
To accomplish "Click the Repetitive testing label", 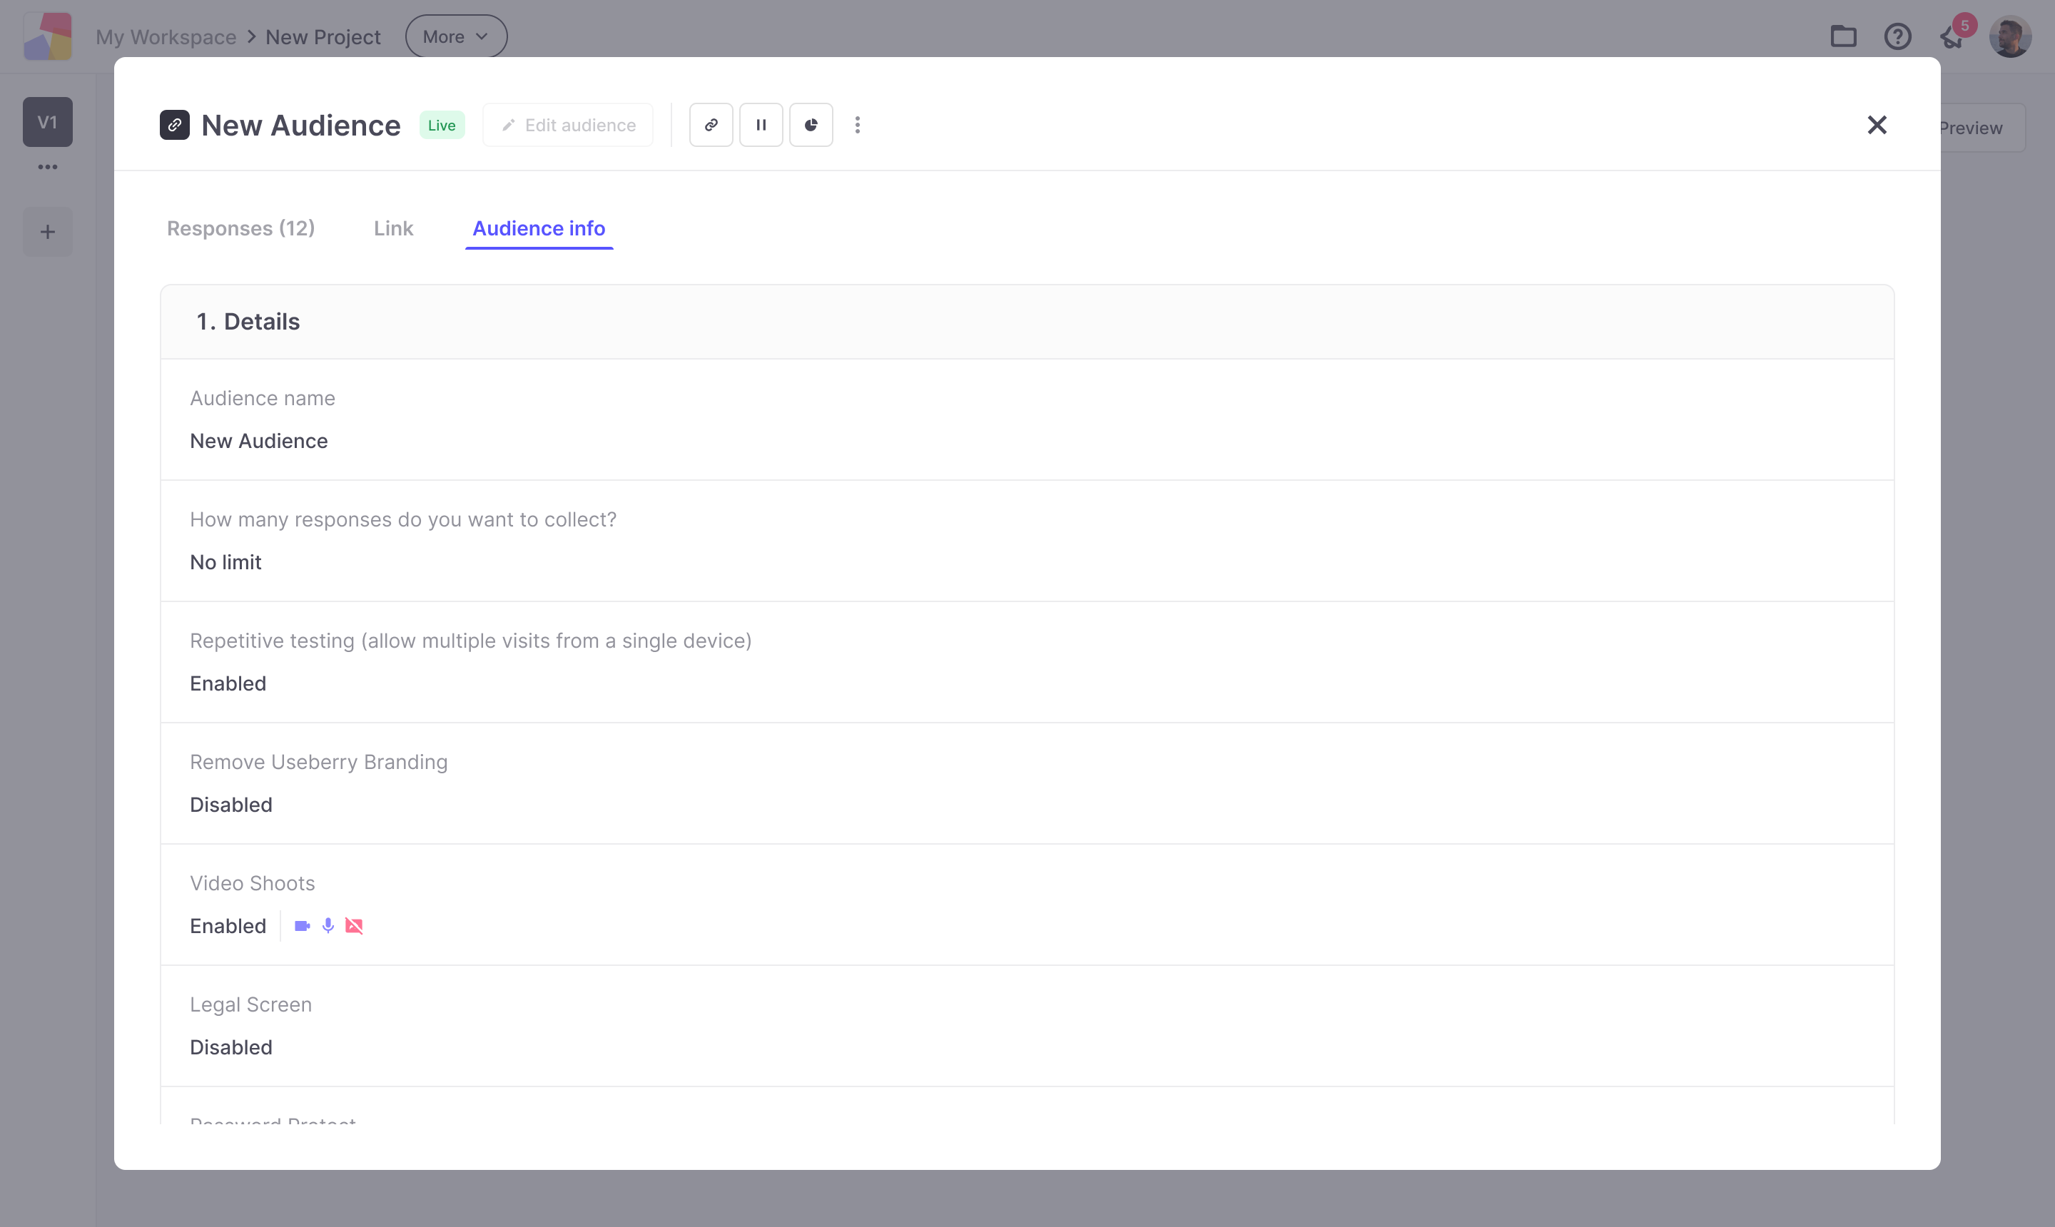I will 470,641.
